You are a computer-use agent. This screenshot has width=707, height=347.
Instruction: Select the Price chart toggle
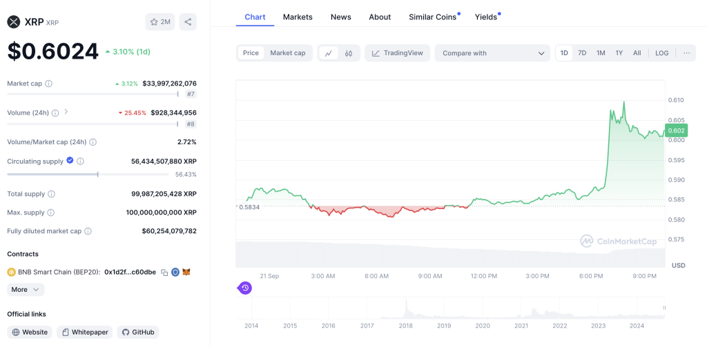(251, 53)
